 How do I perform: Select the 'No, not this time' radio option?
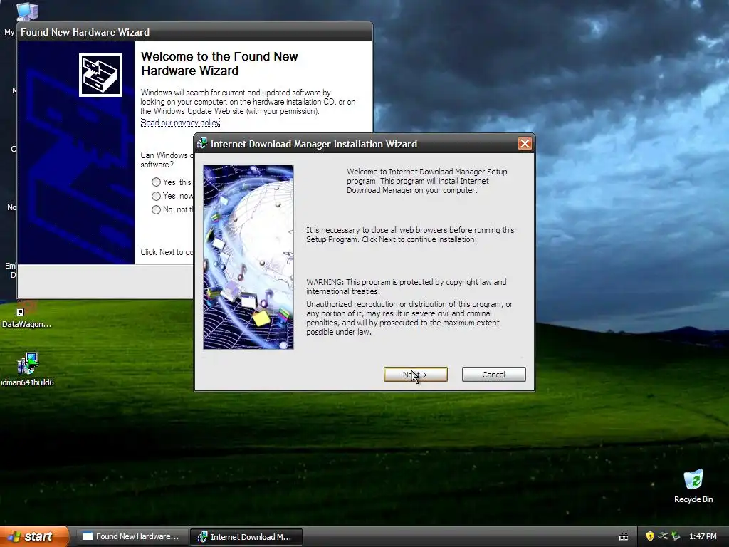[156, 209]
